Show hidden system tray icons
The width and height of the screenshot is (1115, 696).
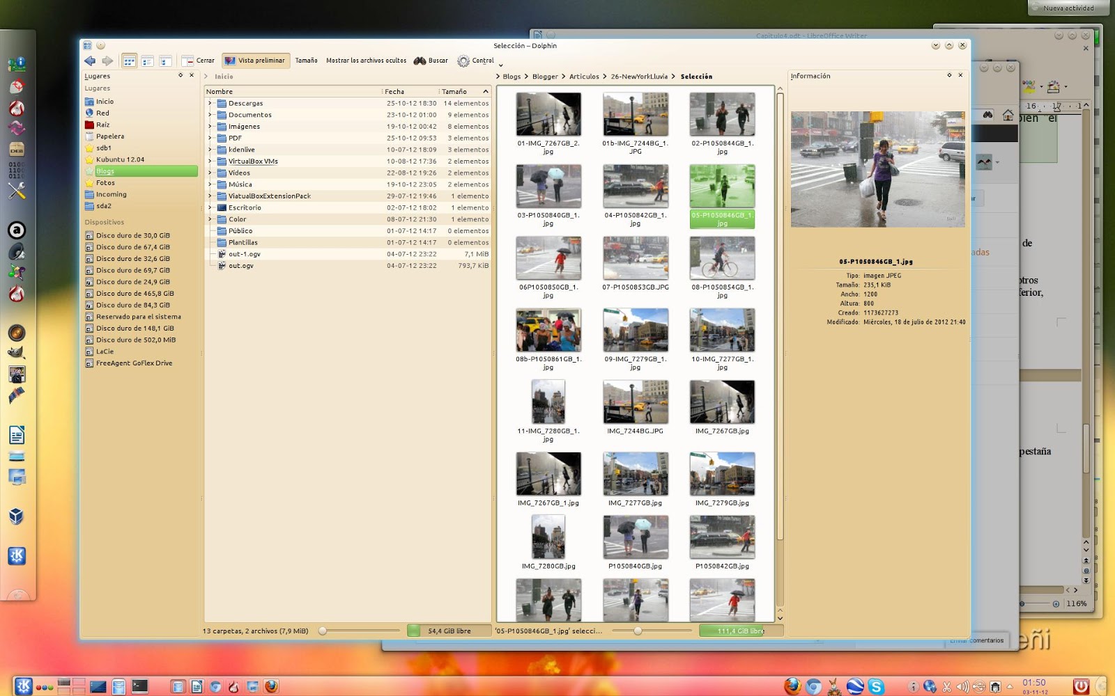pos(1010,687)
